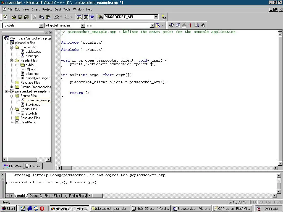This screenshot has width=283, height=212.
Task: Undo last edit with the Undo arrow
Action: (x=57, y=17)
